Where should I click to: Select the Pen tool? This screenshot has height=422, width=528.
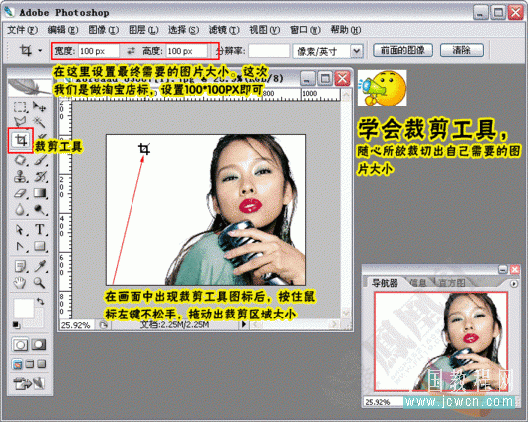20,247
